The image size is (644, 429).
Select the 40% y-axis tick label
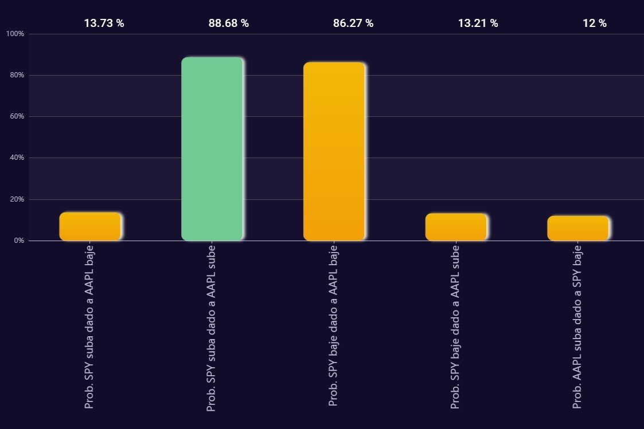point(16,158)
